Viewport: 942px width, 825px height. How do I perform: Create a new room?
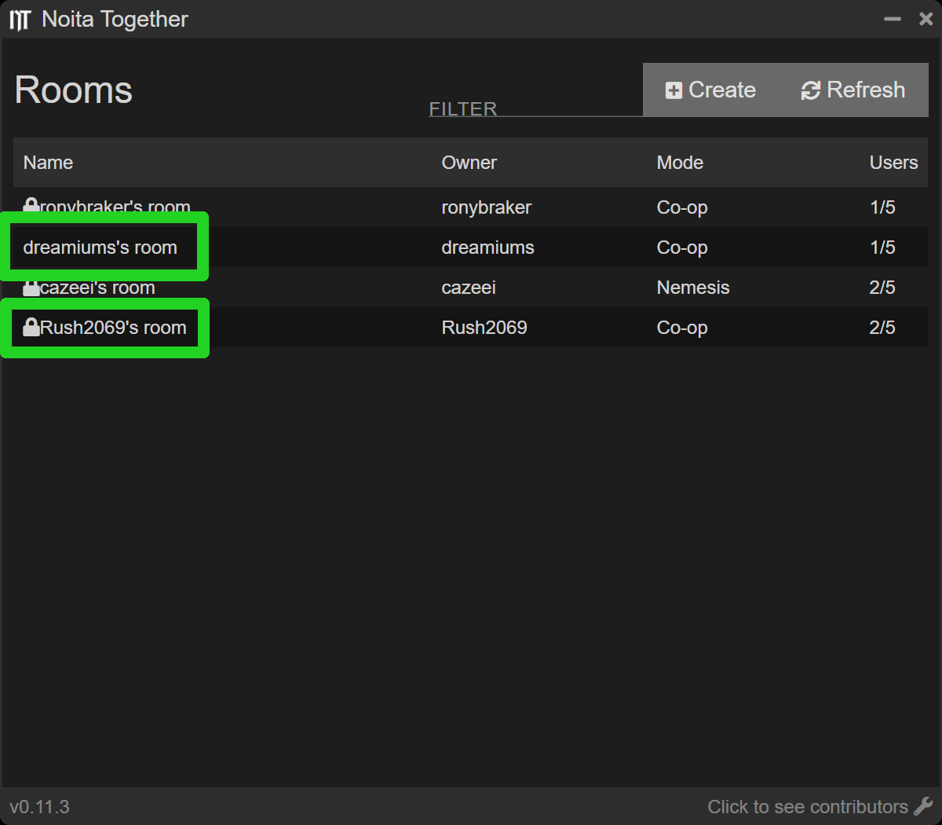711,90
